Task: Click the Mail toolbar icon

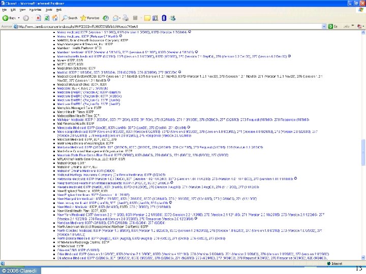Action: click(x=115, y=18)
